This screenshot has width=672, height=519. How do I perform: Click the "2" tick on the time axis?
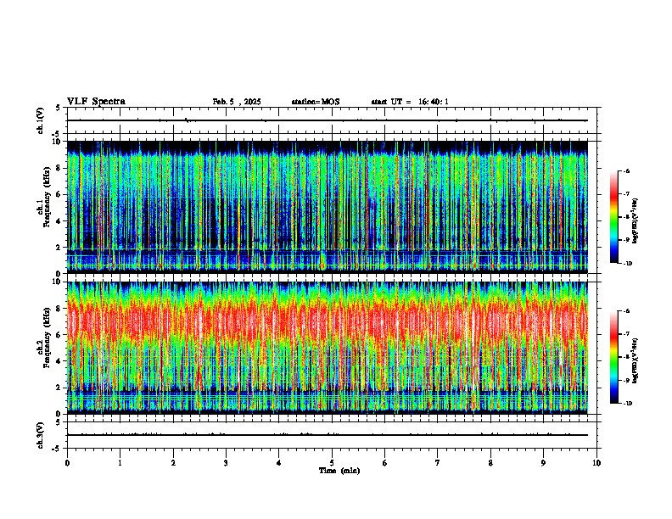click(x=173, y=463)
